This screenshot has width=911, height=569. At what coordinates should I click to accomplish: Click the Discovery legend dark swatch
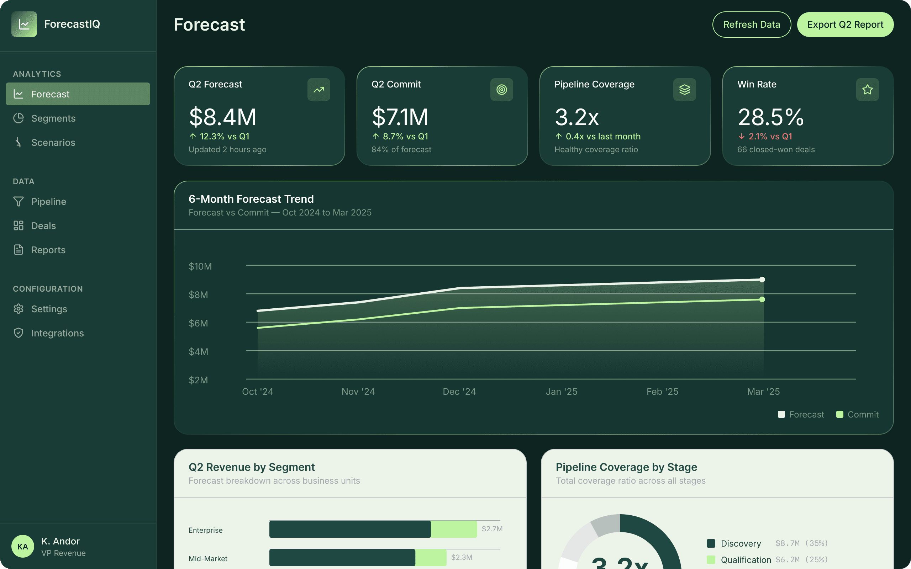(x=711, y=543)
